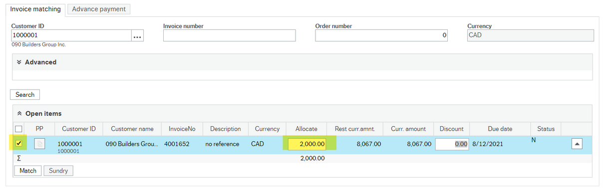Sort by Customer name column header
Image resolution: width=611 pixels, height=194 pixels.
coord(132,129)
